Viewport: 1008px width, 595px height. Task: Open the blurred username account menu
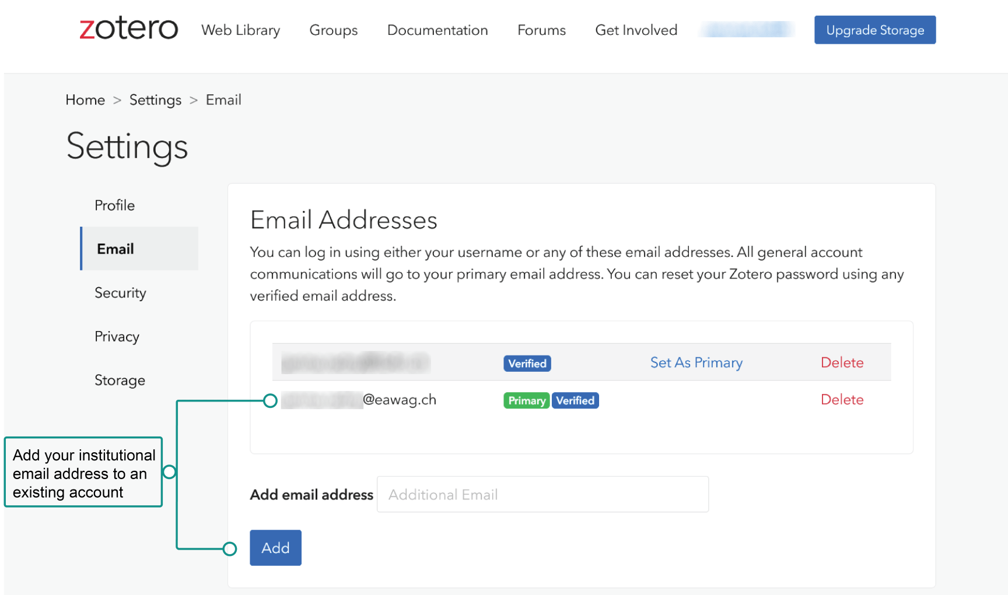(747, 29)
